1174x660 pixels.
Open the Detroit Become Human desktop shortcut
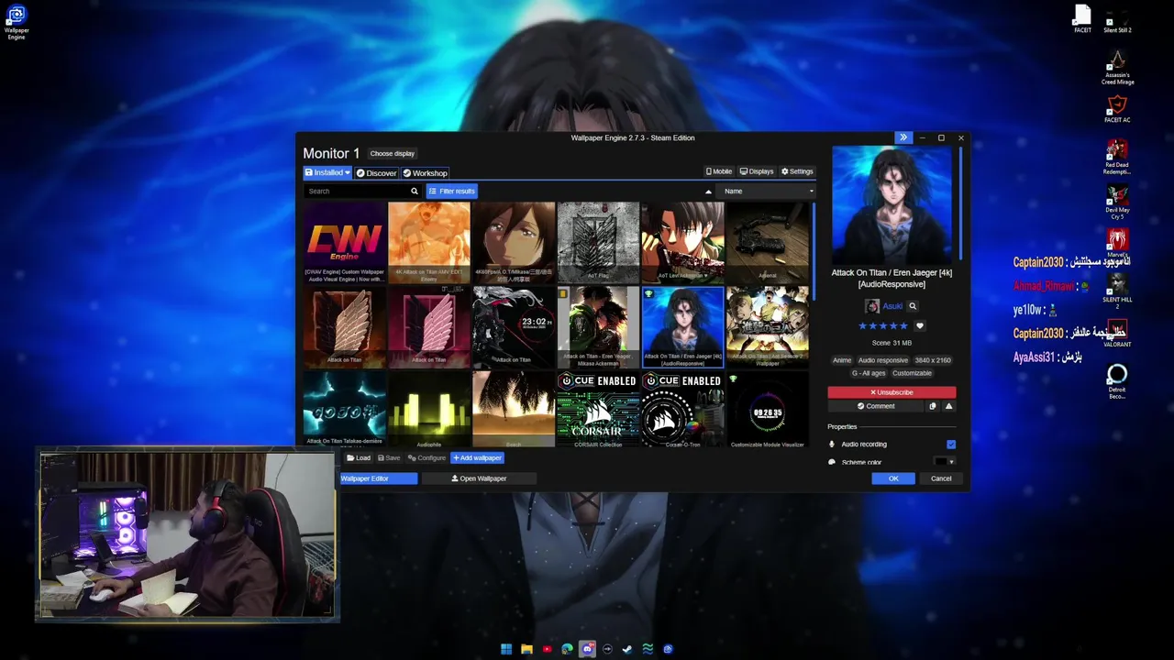(1117, 381)
